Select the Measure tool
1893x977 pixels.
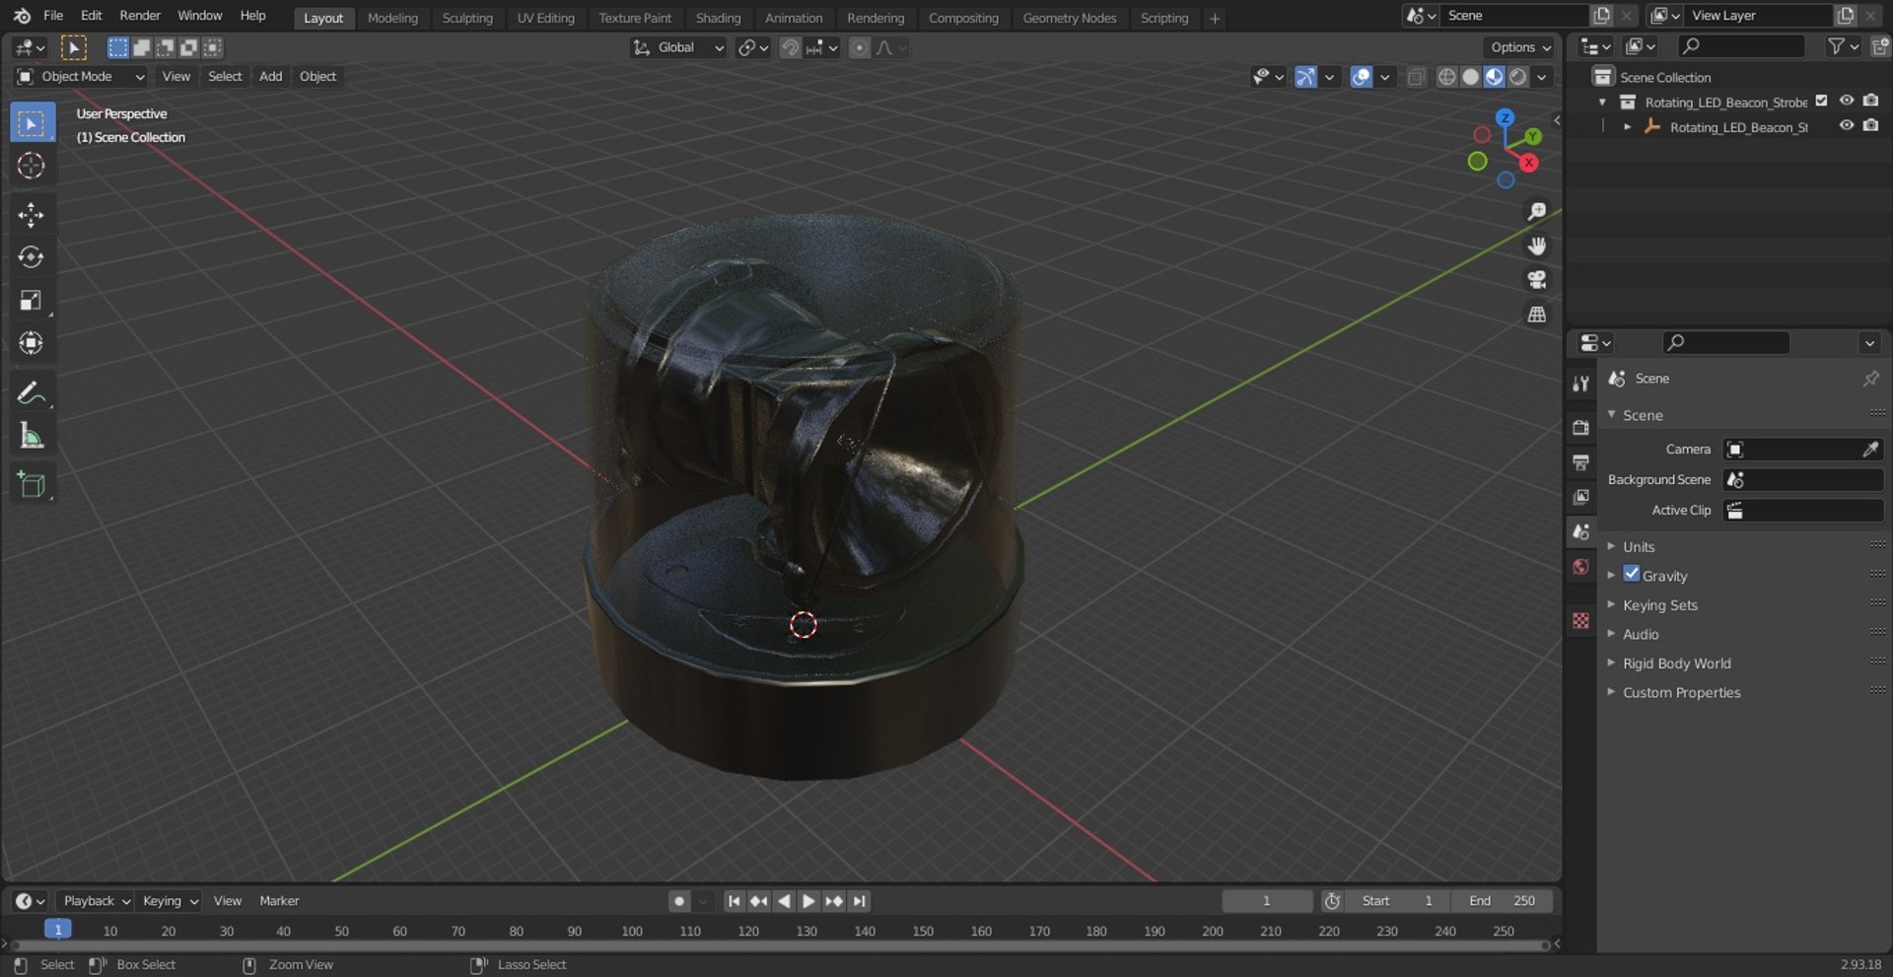(32, 436)
